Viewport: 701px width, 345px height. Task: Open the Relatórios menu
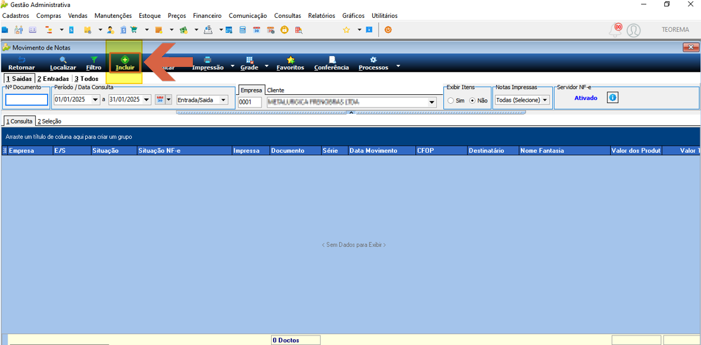(321, 15)
